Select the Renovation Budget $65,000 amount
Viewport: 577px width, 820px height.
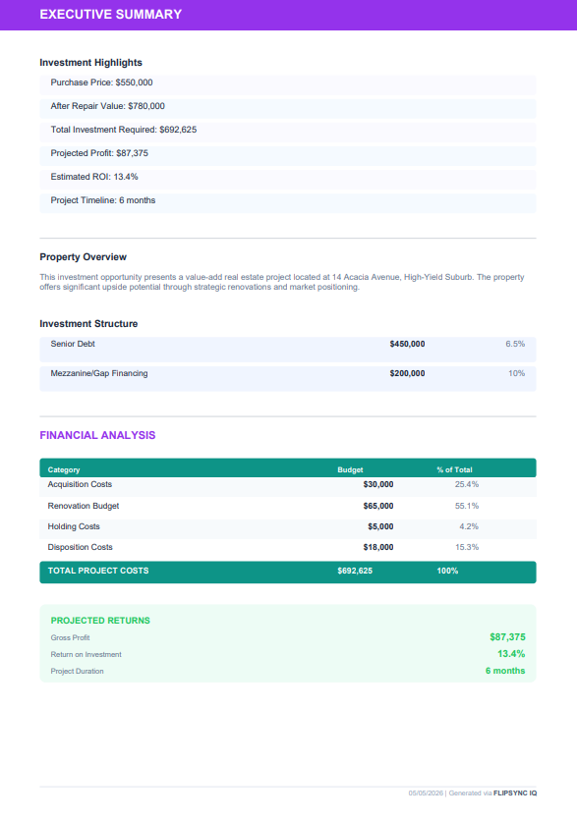378,506
